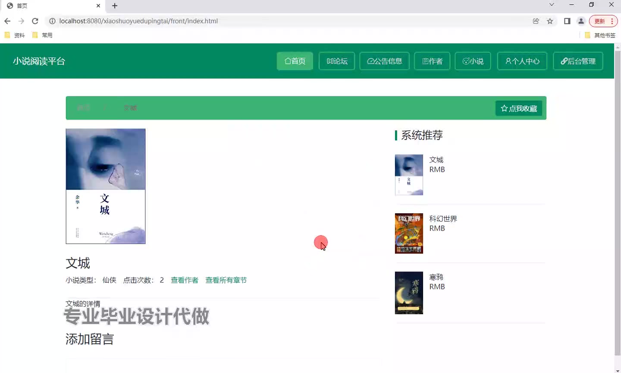The width and height of the screenshot is (621, 373).
Task: Go to 首页 in the navigation menu
Action: (x=295, y=61)
